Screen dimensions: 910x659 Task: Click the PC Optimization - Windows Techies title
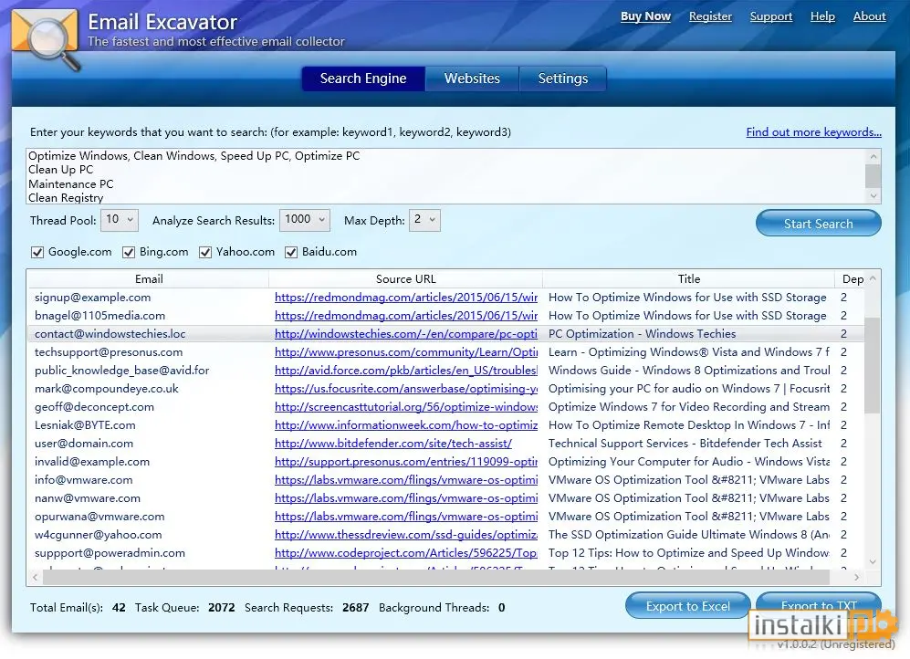point(642,334)
